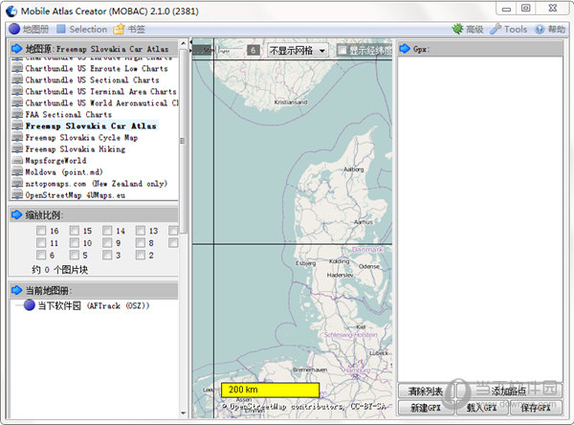Click the left panel scroll-up arrow
This screenshot has height=425, width=574.
184,43
